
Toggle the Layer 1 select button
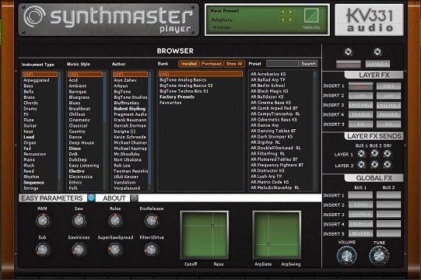click(349, 64)
